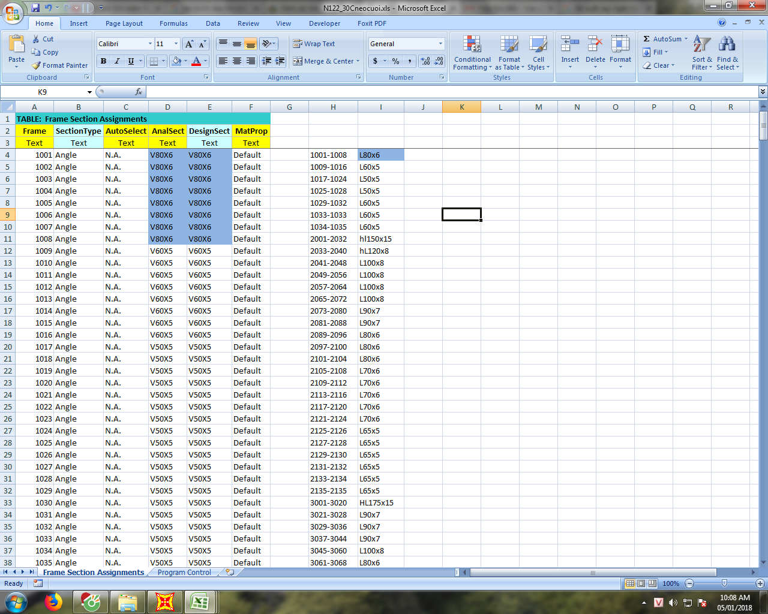Click the Sort & Filter icon

(x=701, y=45)
